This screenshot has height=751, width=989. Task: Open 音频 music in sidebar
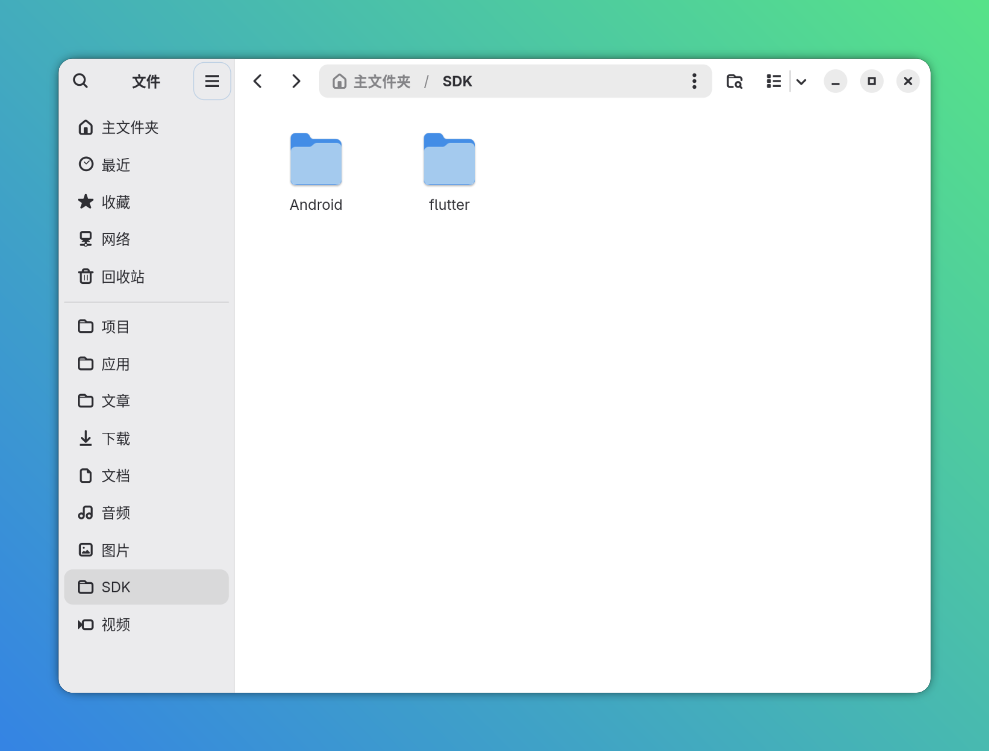[x=147, y=513]
